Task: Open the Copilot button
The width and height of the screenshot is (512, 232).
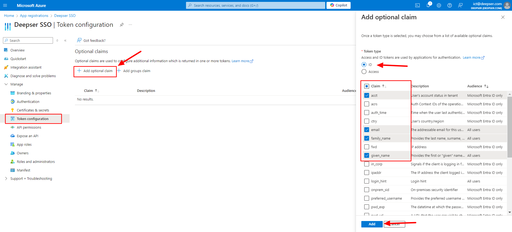Action: (339, 5)
